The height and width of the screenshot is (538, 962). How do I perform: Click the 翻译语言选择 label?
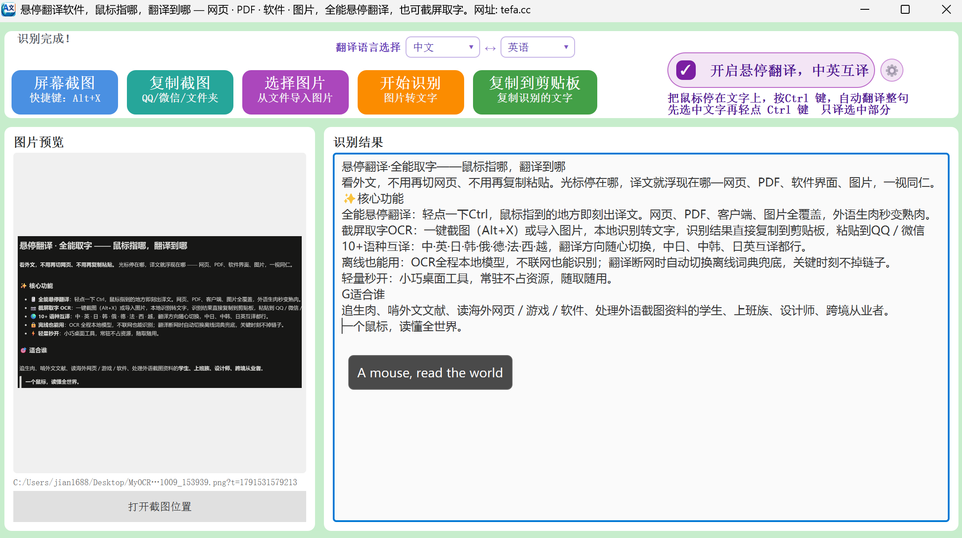coord(368,47)
